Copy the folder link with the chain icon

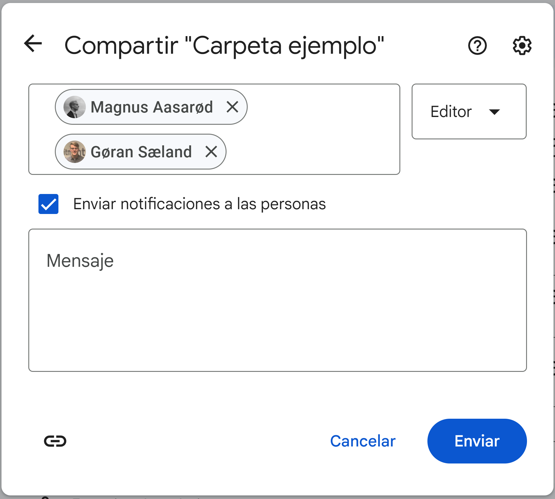(x=55, y=441)
